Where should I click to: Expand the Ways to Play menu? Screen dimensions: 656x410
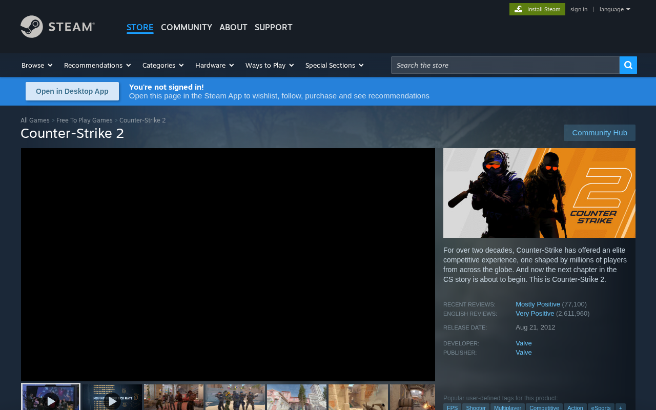270,65
